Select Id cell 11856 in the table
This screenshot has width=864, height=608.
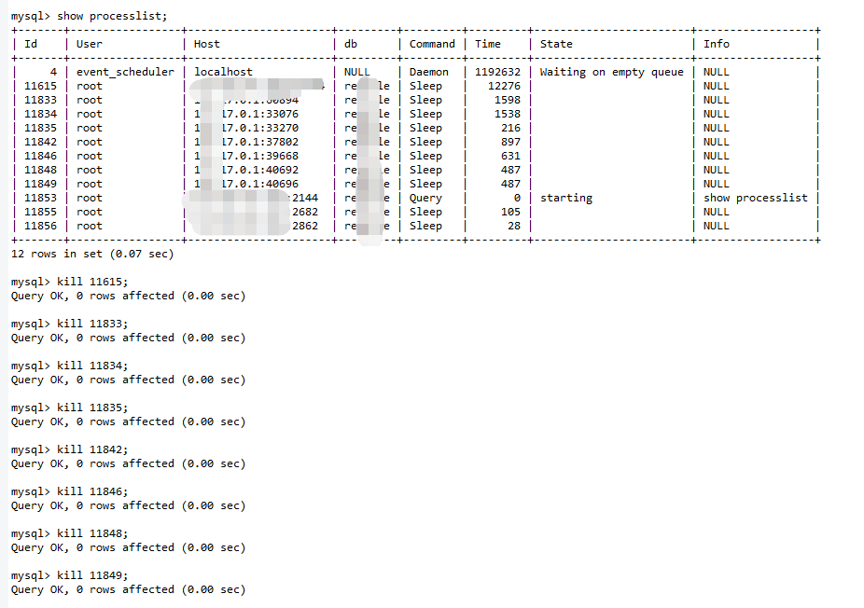point(40,226)
